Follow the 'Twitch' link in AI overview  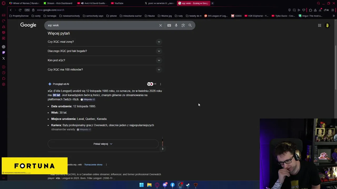(x=67, y=99)
